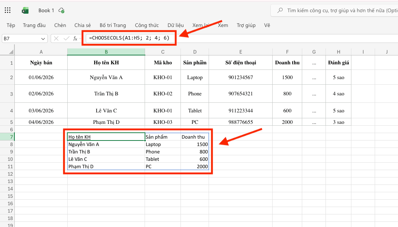The image size is (398, 227).
Task: Cancel formula entry with X icon
Action: point(56,38)
